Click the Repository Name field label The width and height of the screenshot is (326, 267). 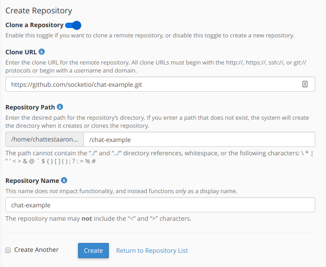(32, 181)
